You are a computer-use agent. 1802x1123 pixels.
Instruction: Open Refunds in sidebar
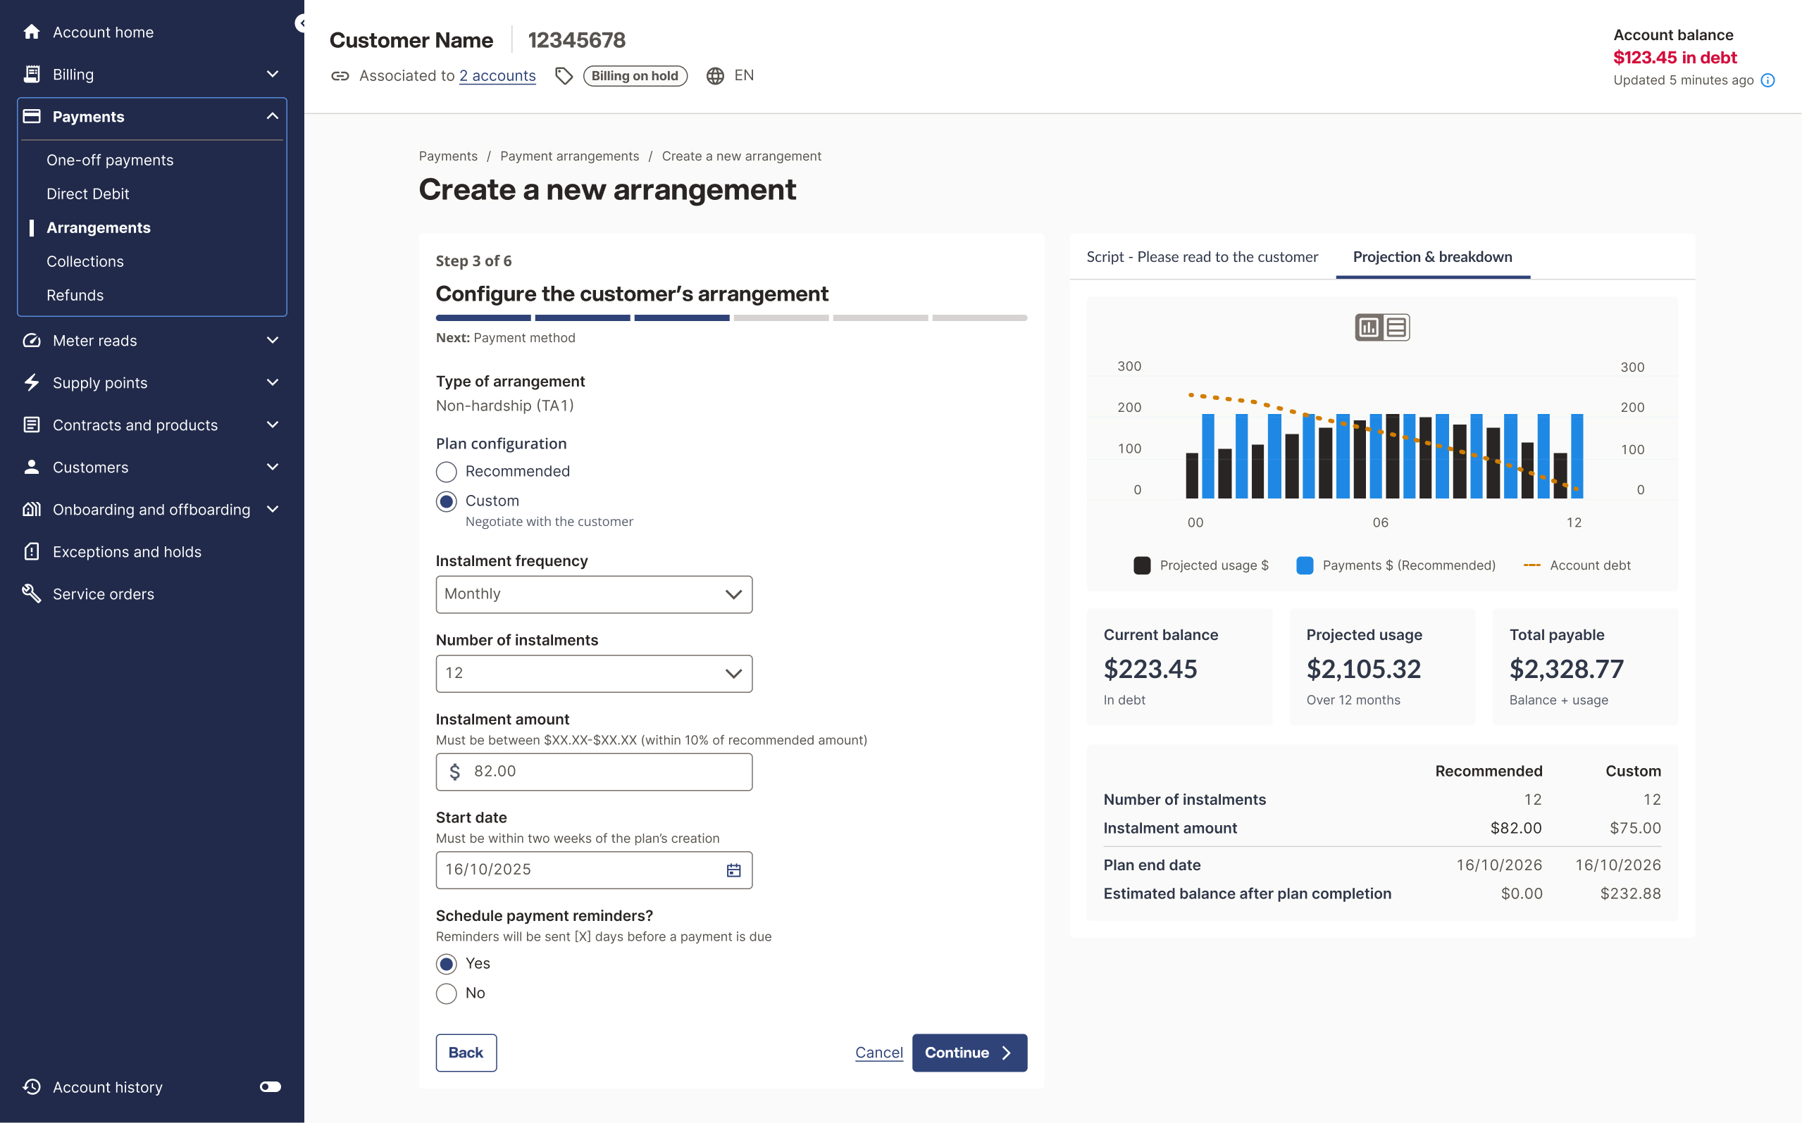point(75,296)
